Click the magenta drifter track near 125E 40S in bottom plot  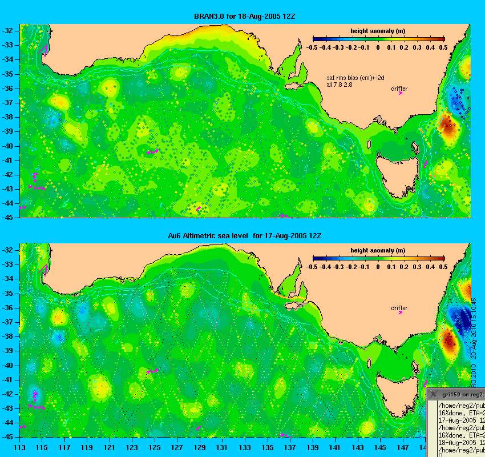click(x=152, y=371)
